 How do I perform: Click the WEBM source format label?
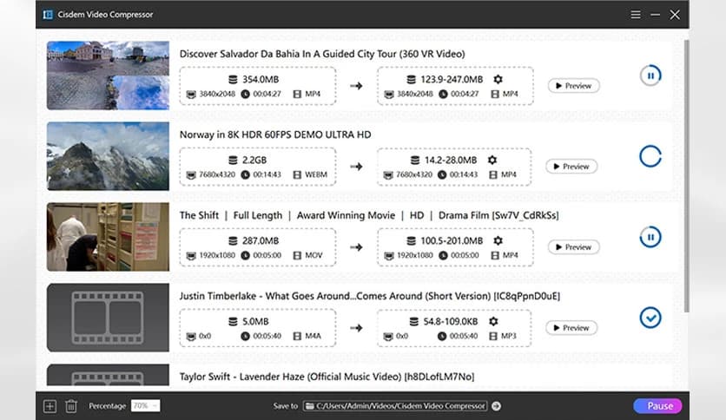click(x=316, y=174)
